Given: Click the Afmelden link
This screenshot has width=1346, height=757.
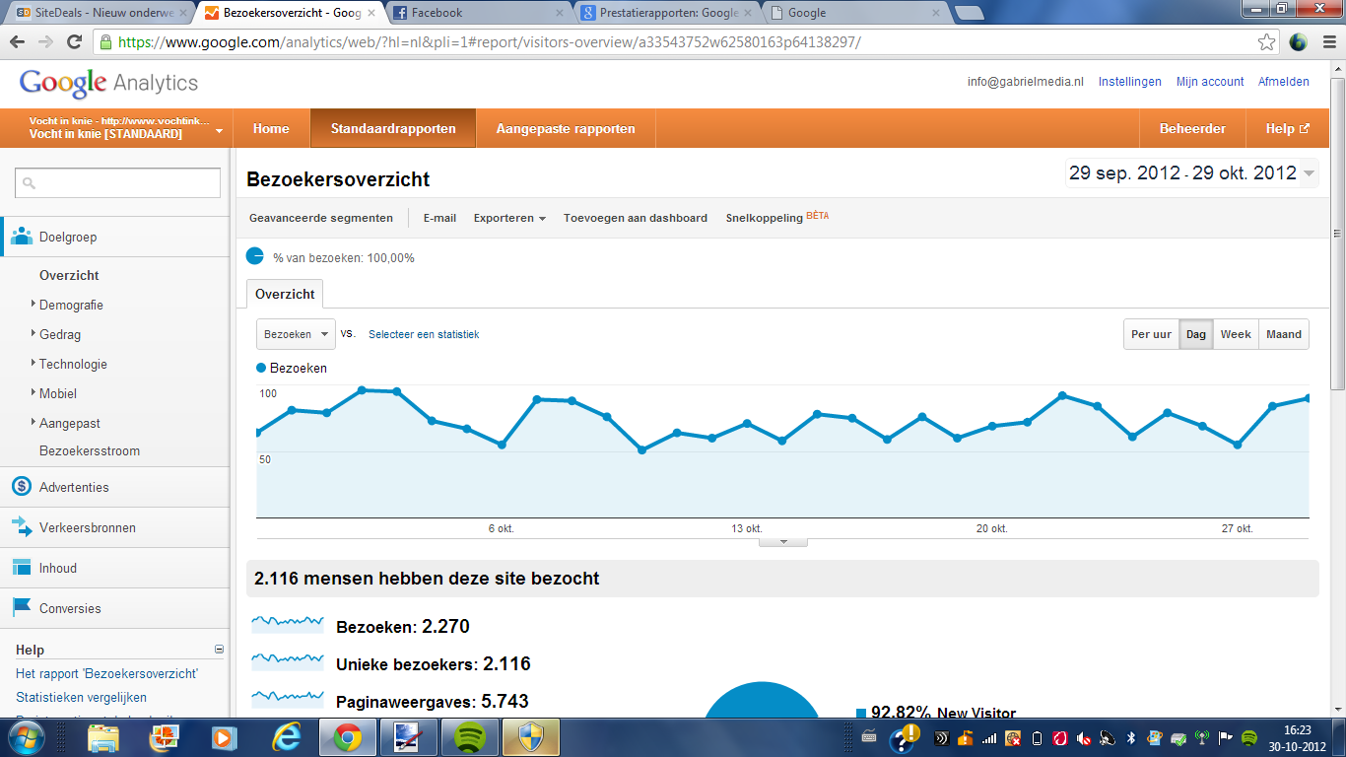Looking at the screenshot, I should click(1284, 82).
